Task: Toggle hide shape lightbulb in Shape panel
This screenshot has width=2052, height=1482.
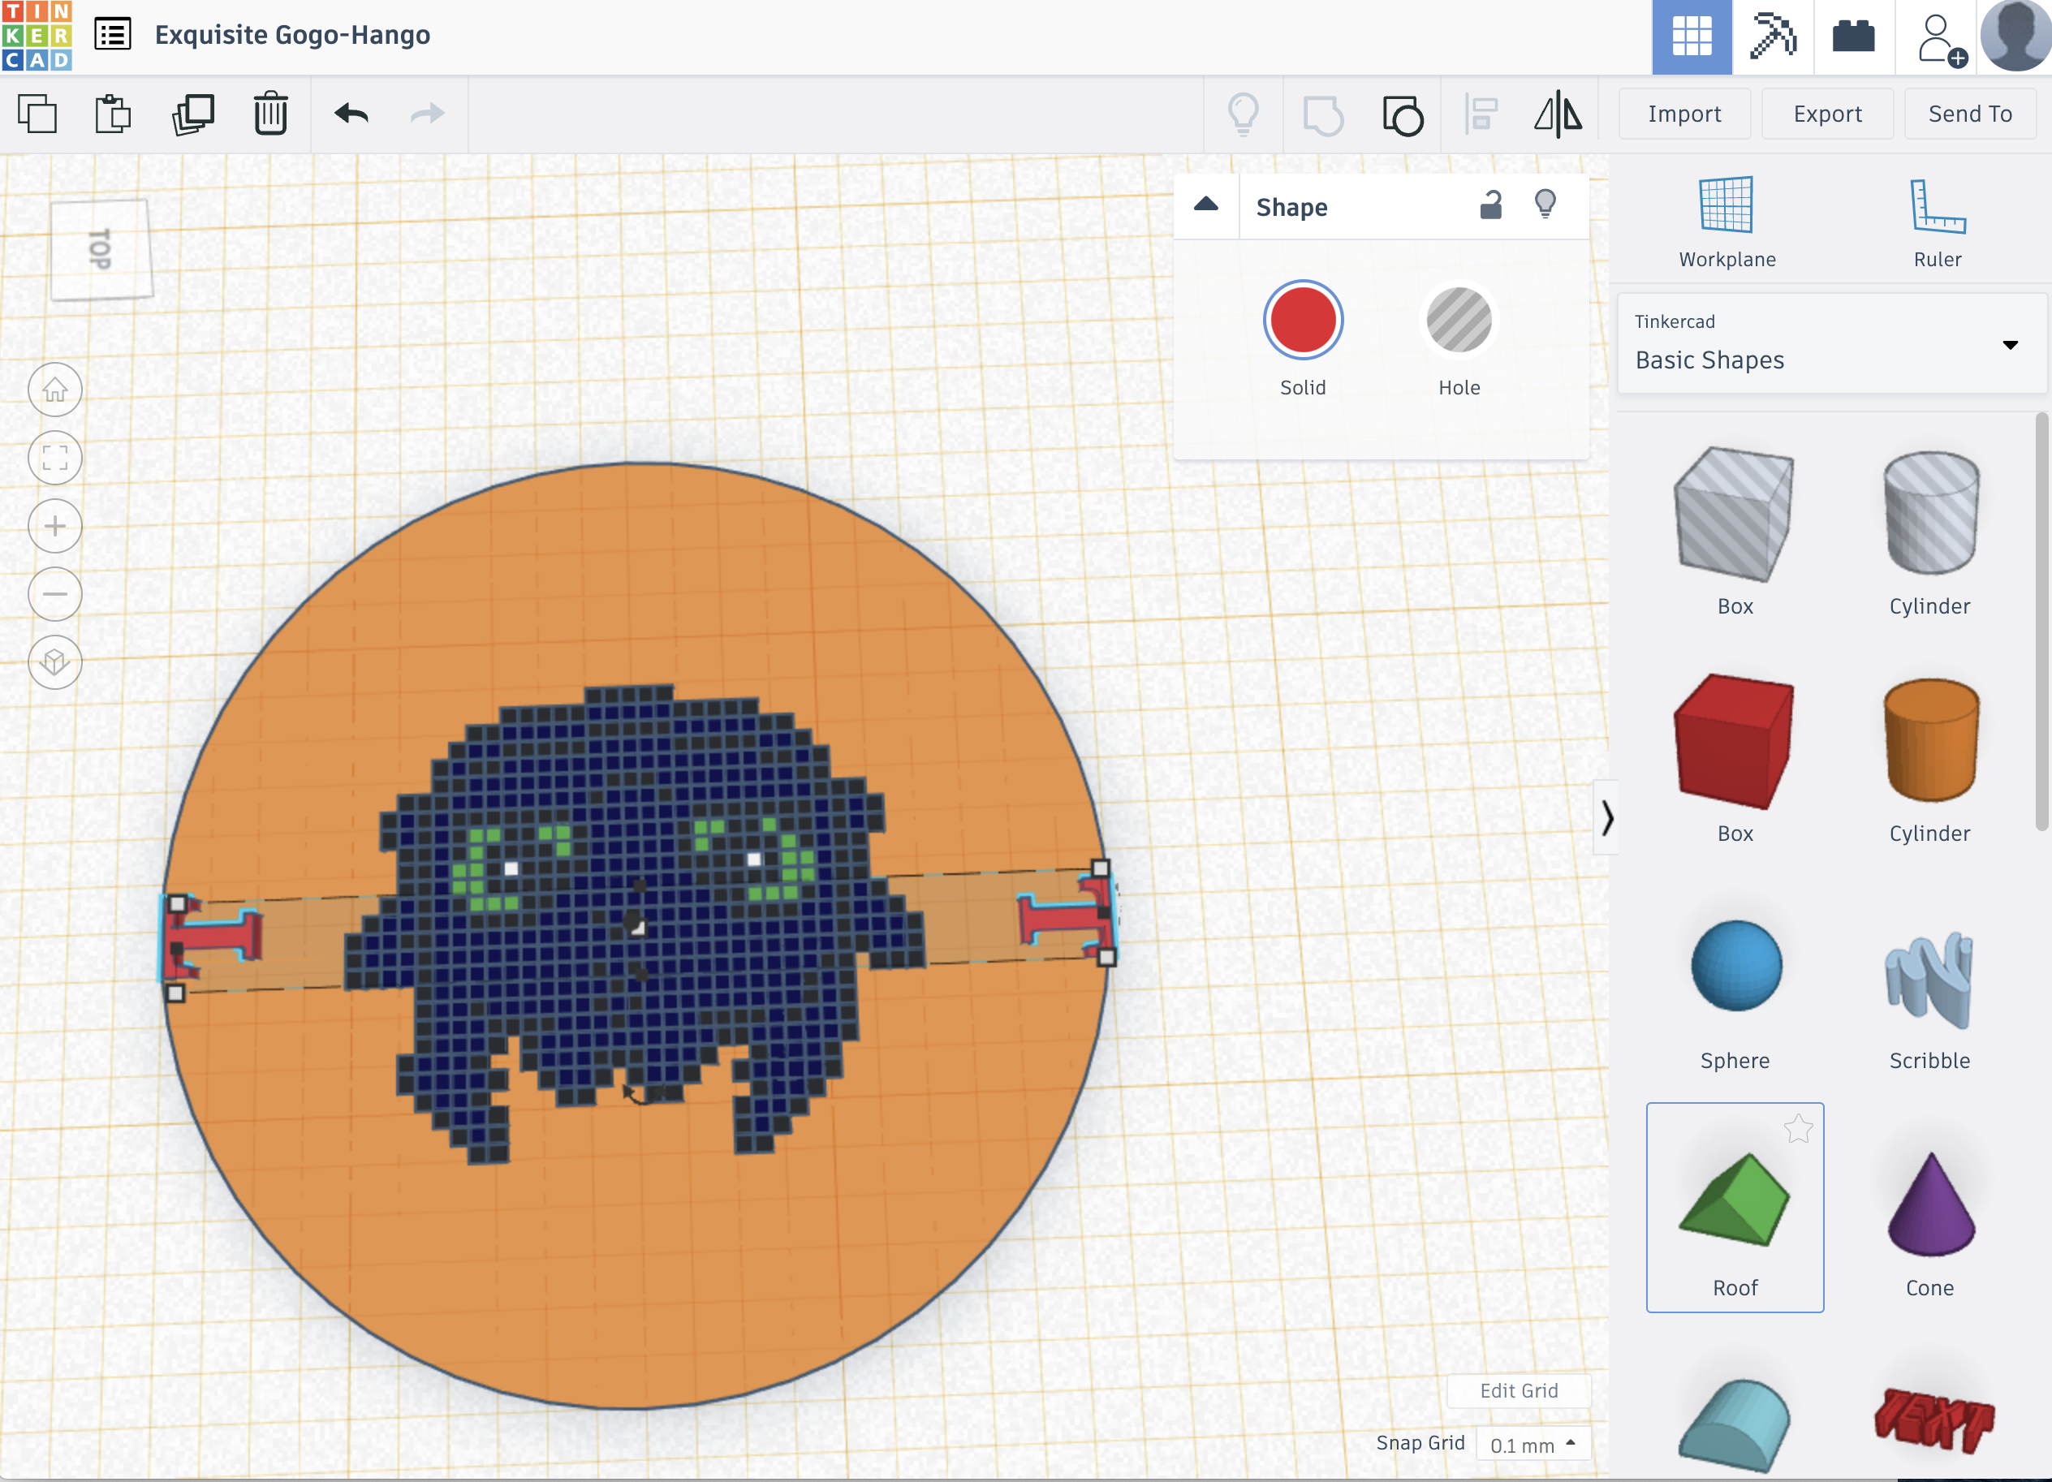Action: click(x=1545, y=205)
